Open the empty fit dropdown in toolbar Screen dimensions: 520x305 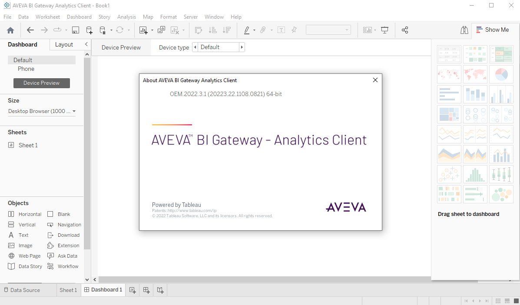328,30
